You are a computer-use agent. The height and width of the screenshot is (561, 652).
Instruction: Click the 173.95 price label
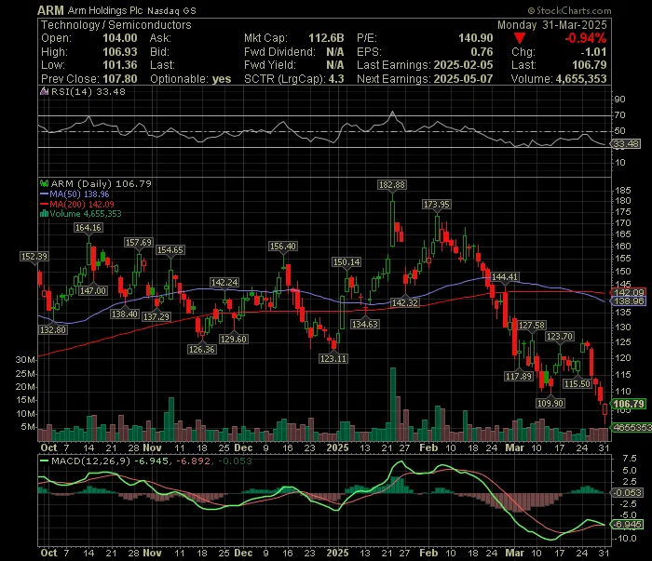point(437,205)
